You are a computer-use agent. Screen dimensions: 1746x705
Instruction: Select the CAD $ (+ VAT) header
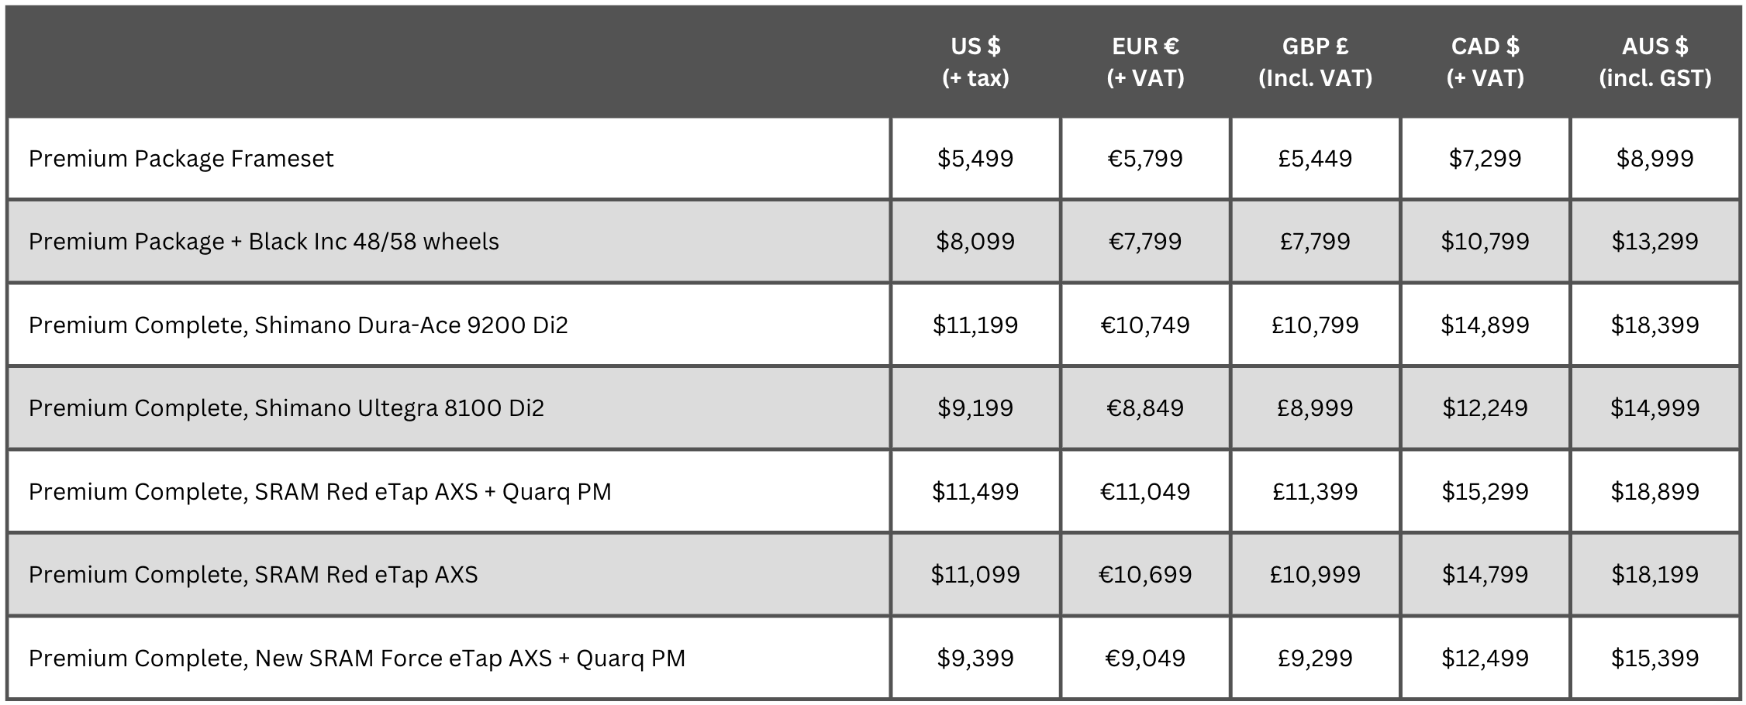(x=1485, y=62)
